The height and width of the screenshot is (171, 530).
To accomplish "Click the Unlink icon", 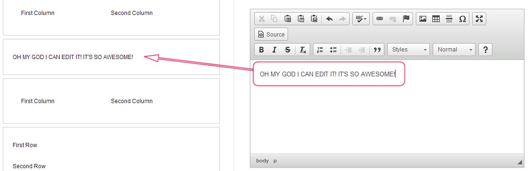I will click(393, 19).
